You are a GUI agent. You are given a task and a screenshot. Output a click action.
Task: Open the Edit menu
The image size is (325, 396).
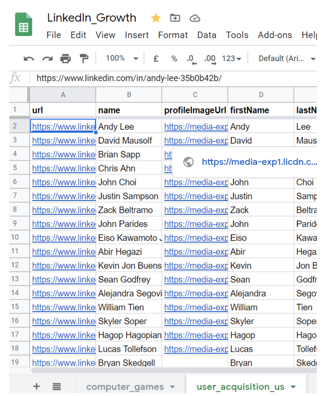pyautogui.click(x=78, y=35)
